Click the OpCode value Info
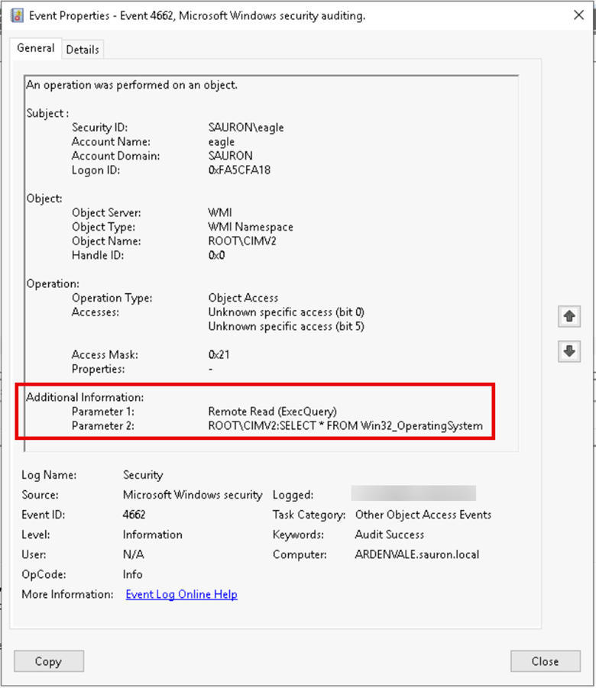The width and height of the screenshot is (596, 688). coord(132,574)
